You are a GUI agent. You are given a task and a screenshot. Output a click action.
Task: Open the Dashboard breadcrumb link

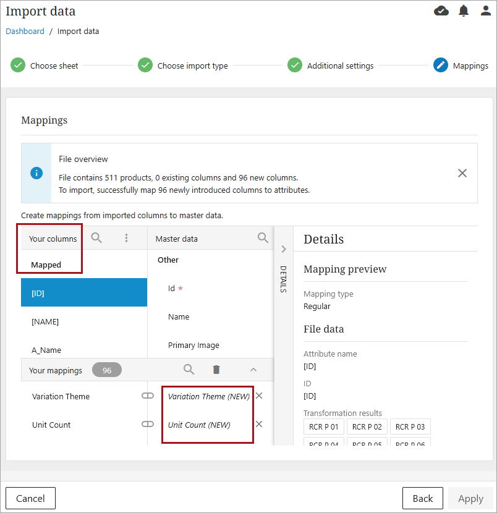(25, 32)
